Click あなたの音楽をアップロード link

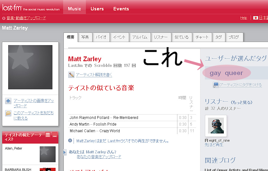click(x=99, y=157)
